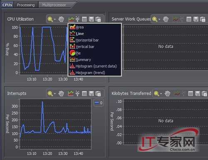The width and height of the screenshot is (208, 160).
Task: Choose Line chart type from menu
Action: pos(95,34)
